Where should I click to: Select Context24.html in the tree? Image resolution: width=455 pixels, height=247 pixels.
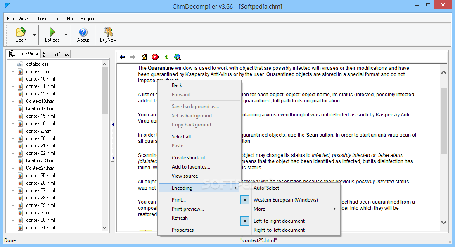point(40,168)
